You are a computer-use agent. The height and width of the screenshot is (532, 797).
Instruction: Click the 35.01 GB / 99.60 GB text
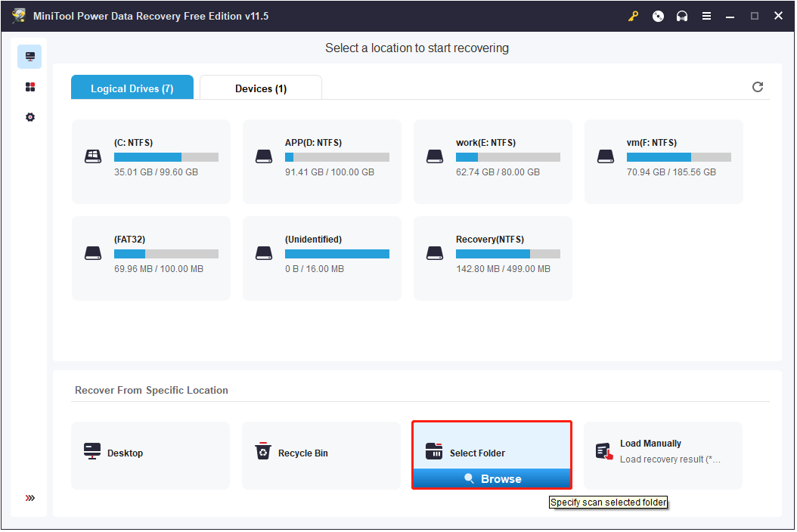pos(156,172)
